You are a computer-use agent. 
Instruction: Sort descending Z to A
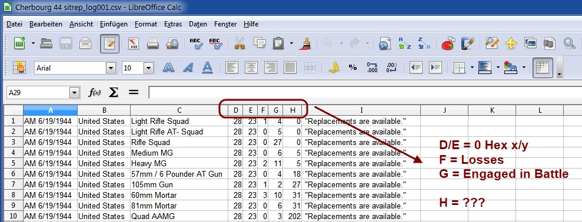[x=424, y=43]
